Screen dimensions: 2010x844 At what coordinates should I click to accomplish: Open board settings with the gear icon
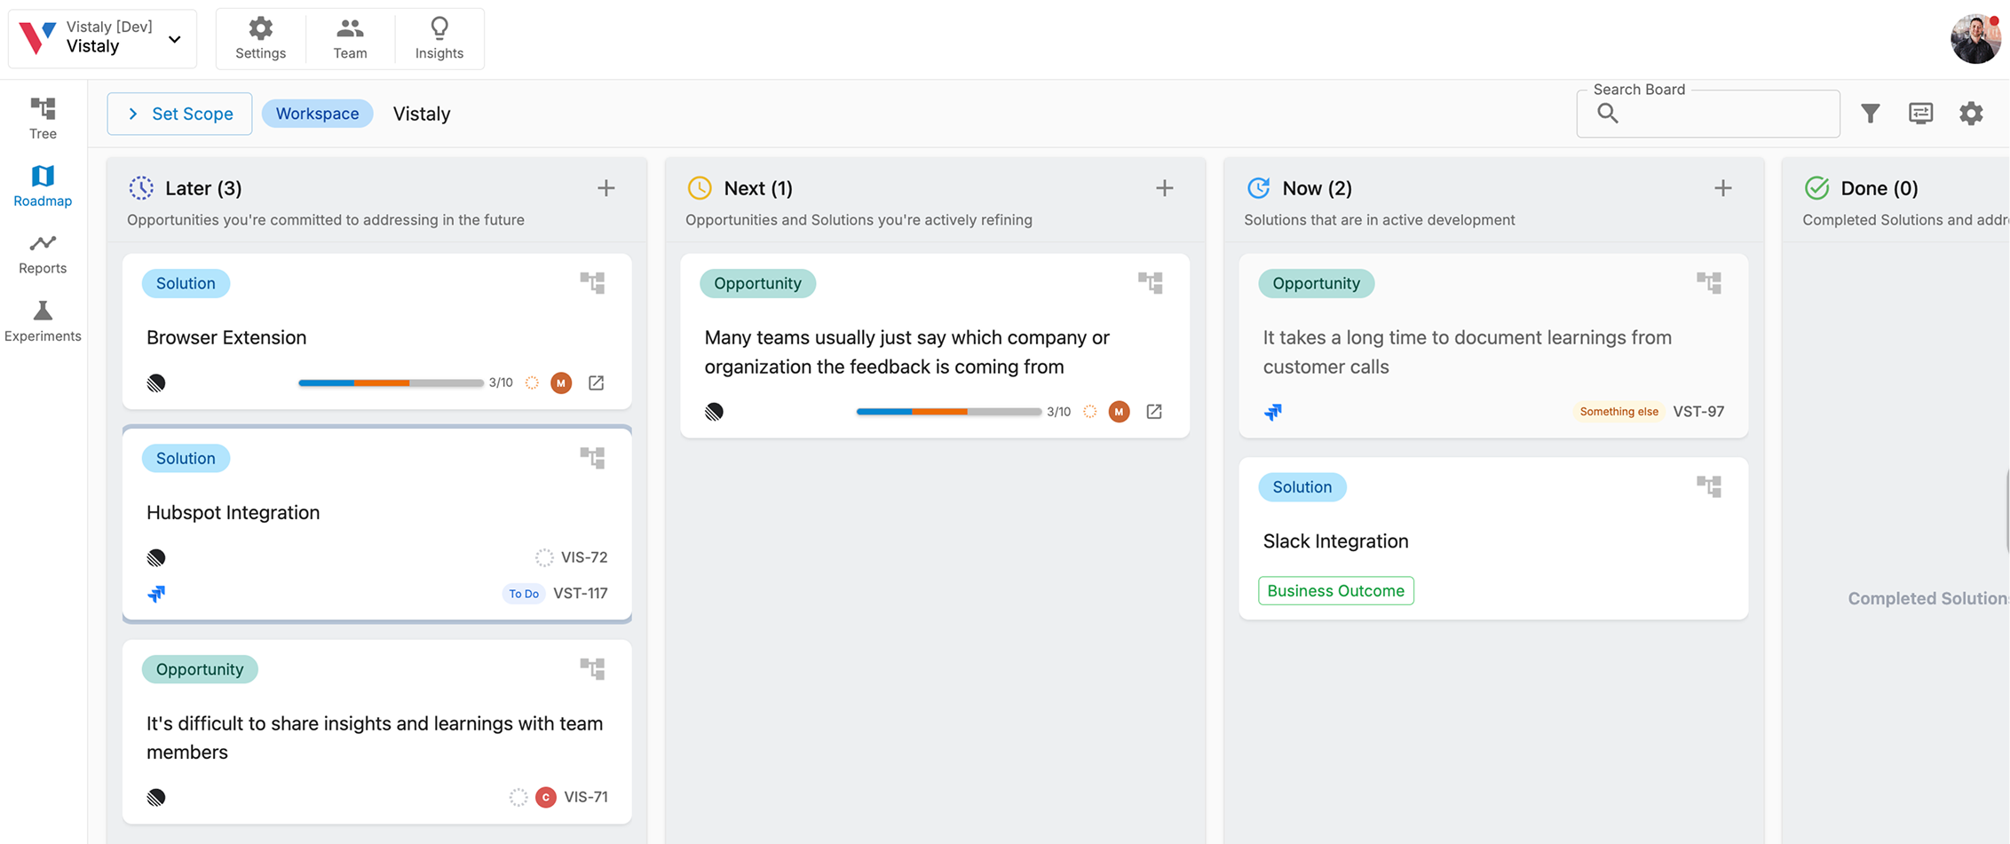(x=1970, y=113)
